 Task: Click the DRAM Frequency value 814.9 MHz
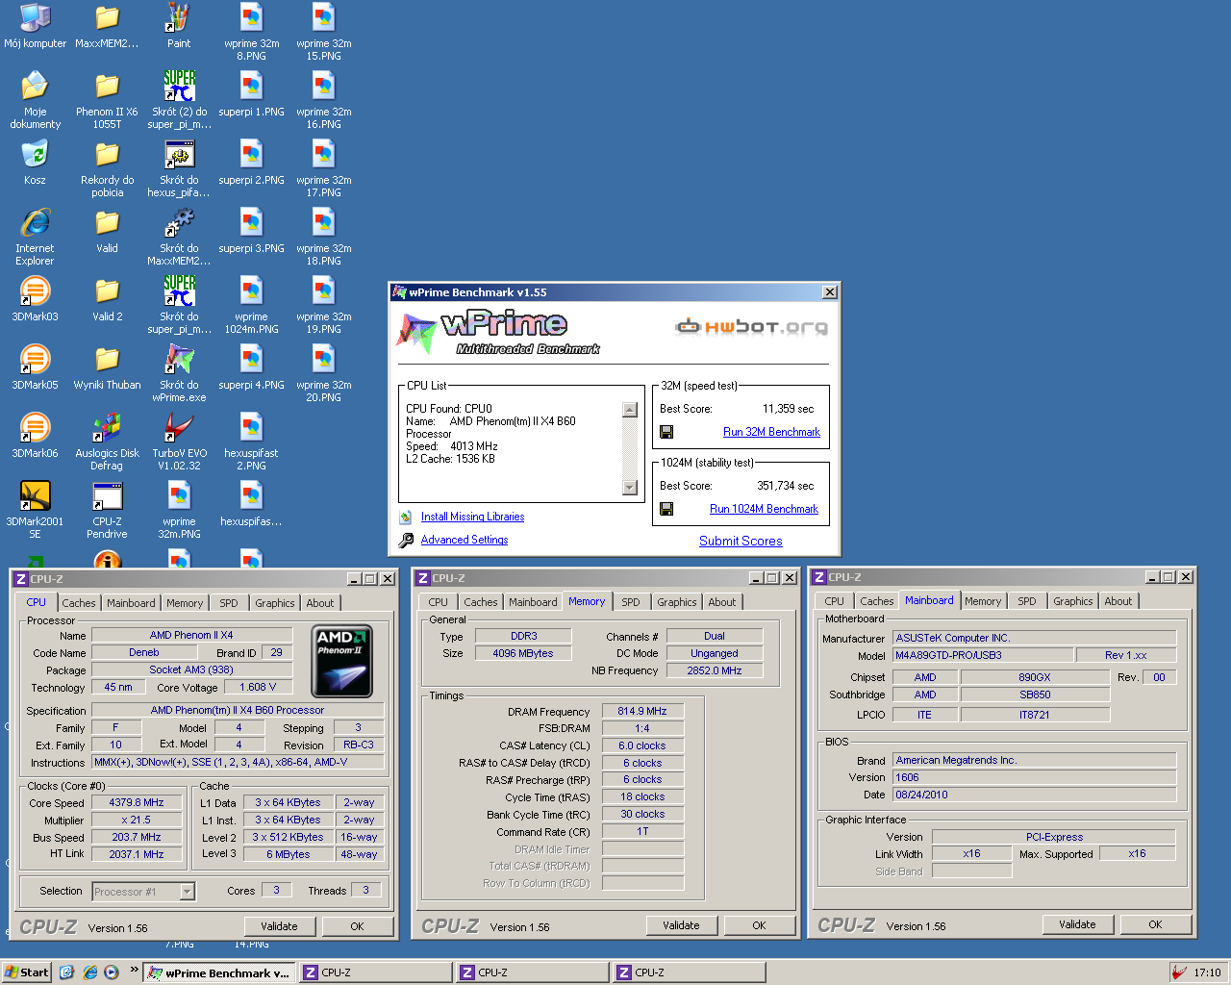pos(642,711)
